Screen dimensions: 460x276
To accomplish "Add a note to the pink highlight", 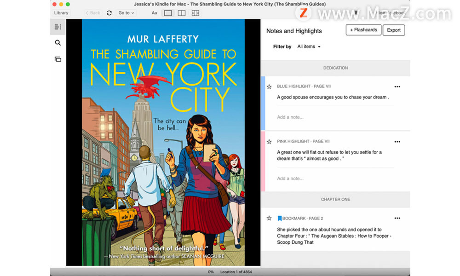I will (x=290, y=178).
